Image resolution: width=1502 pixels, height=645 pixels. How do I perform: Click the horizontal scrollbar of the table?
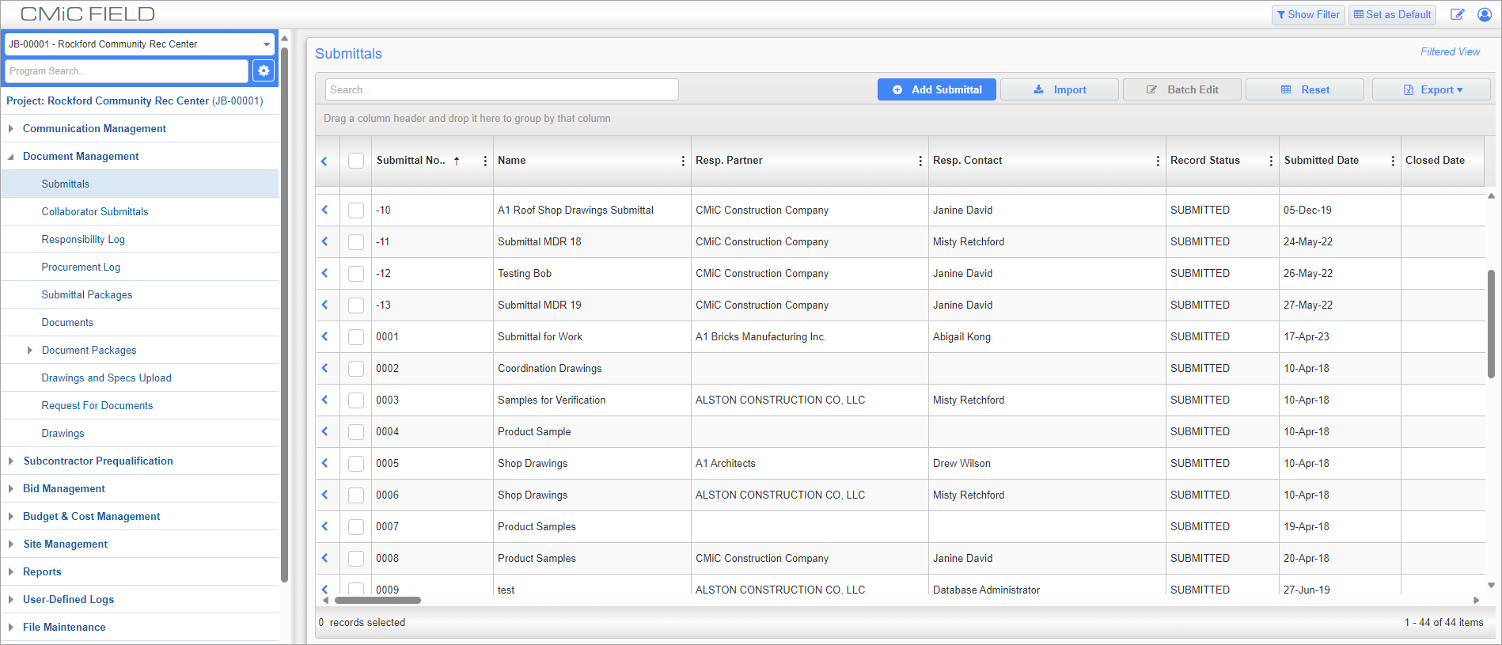pos(377,600)
